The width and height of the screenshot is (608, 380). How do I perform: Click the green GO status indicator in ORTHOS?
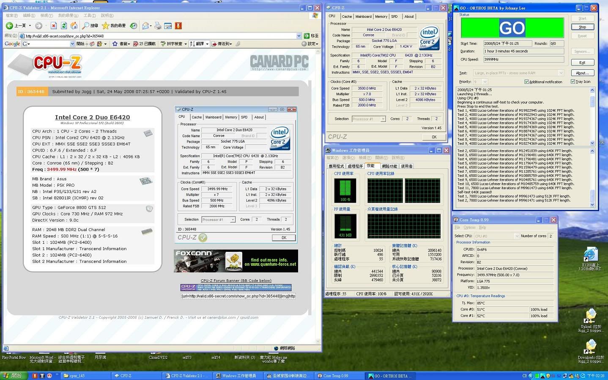[512, 28]
